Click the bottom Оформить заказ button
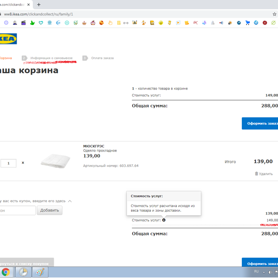 point(260,263)
